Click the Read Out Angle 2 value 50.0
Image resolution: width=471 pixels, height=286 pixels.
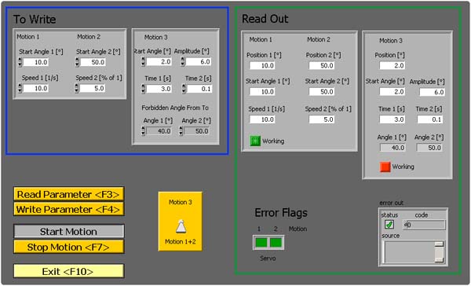pyautogui.click(x=429, y=148)
